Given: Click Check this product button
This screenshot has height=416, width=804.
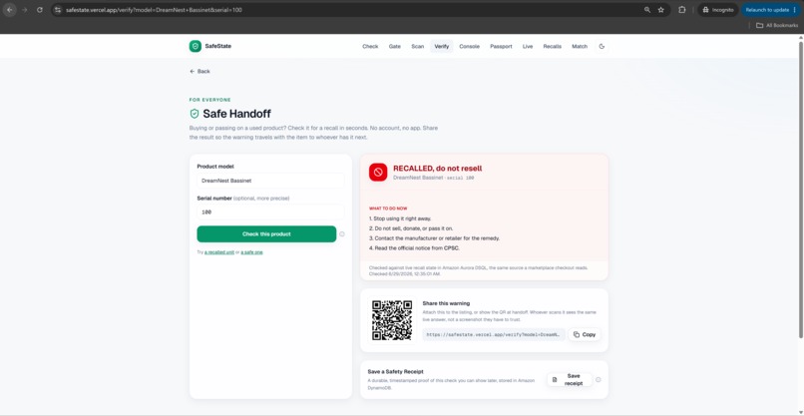Looking at the screenshot, I should 266,233.
